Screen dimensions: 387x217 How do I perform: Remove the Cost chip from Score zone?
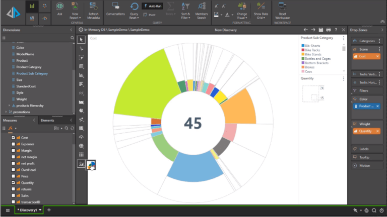(x=377, y=56)
